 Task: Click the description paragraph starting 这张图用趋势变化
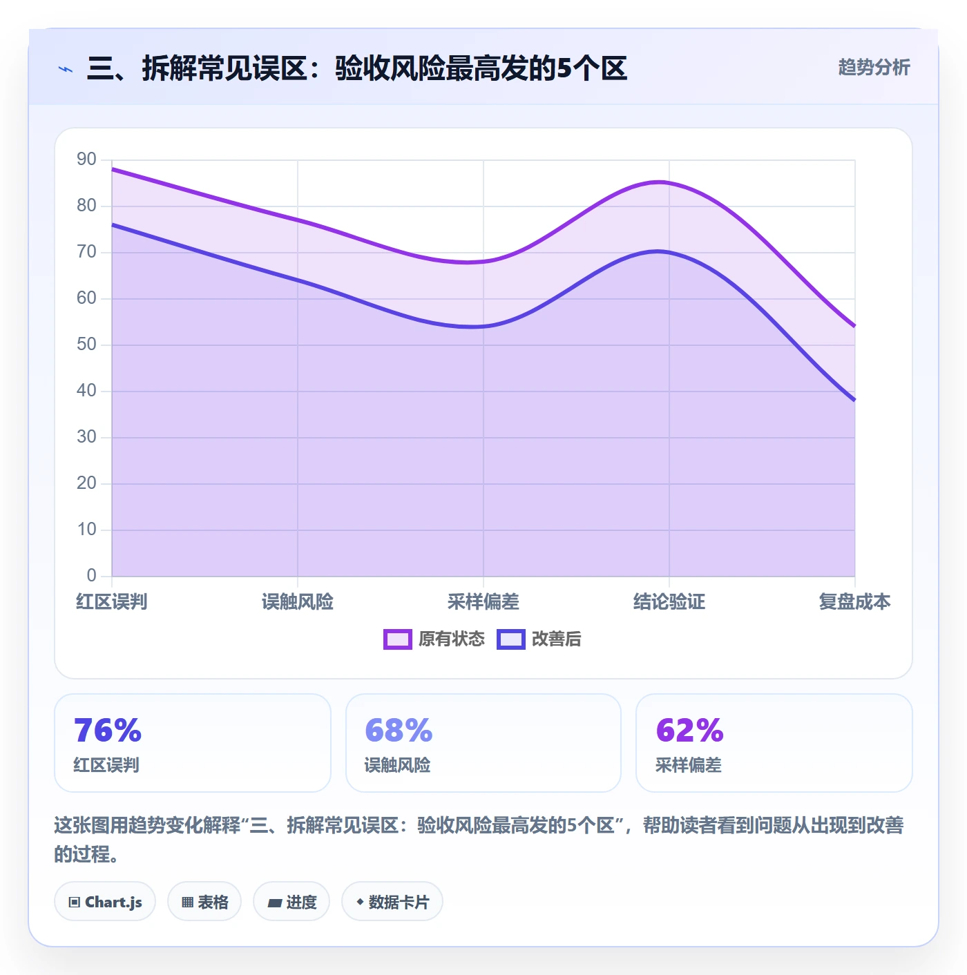pos(479,840)
